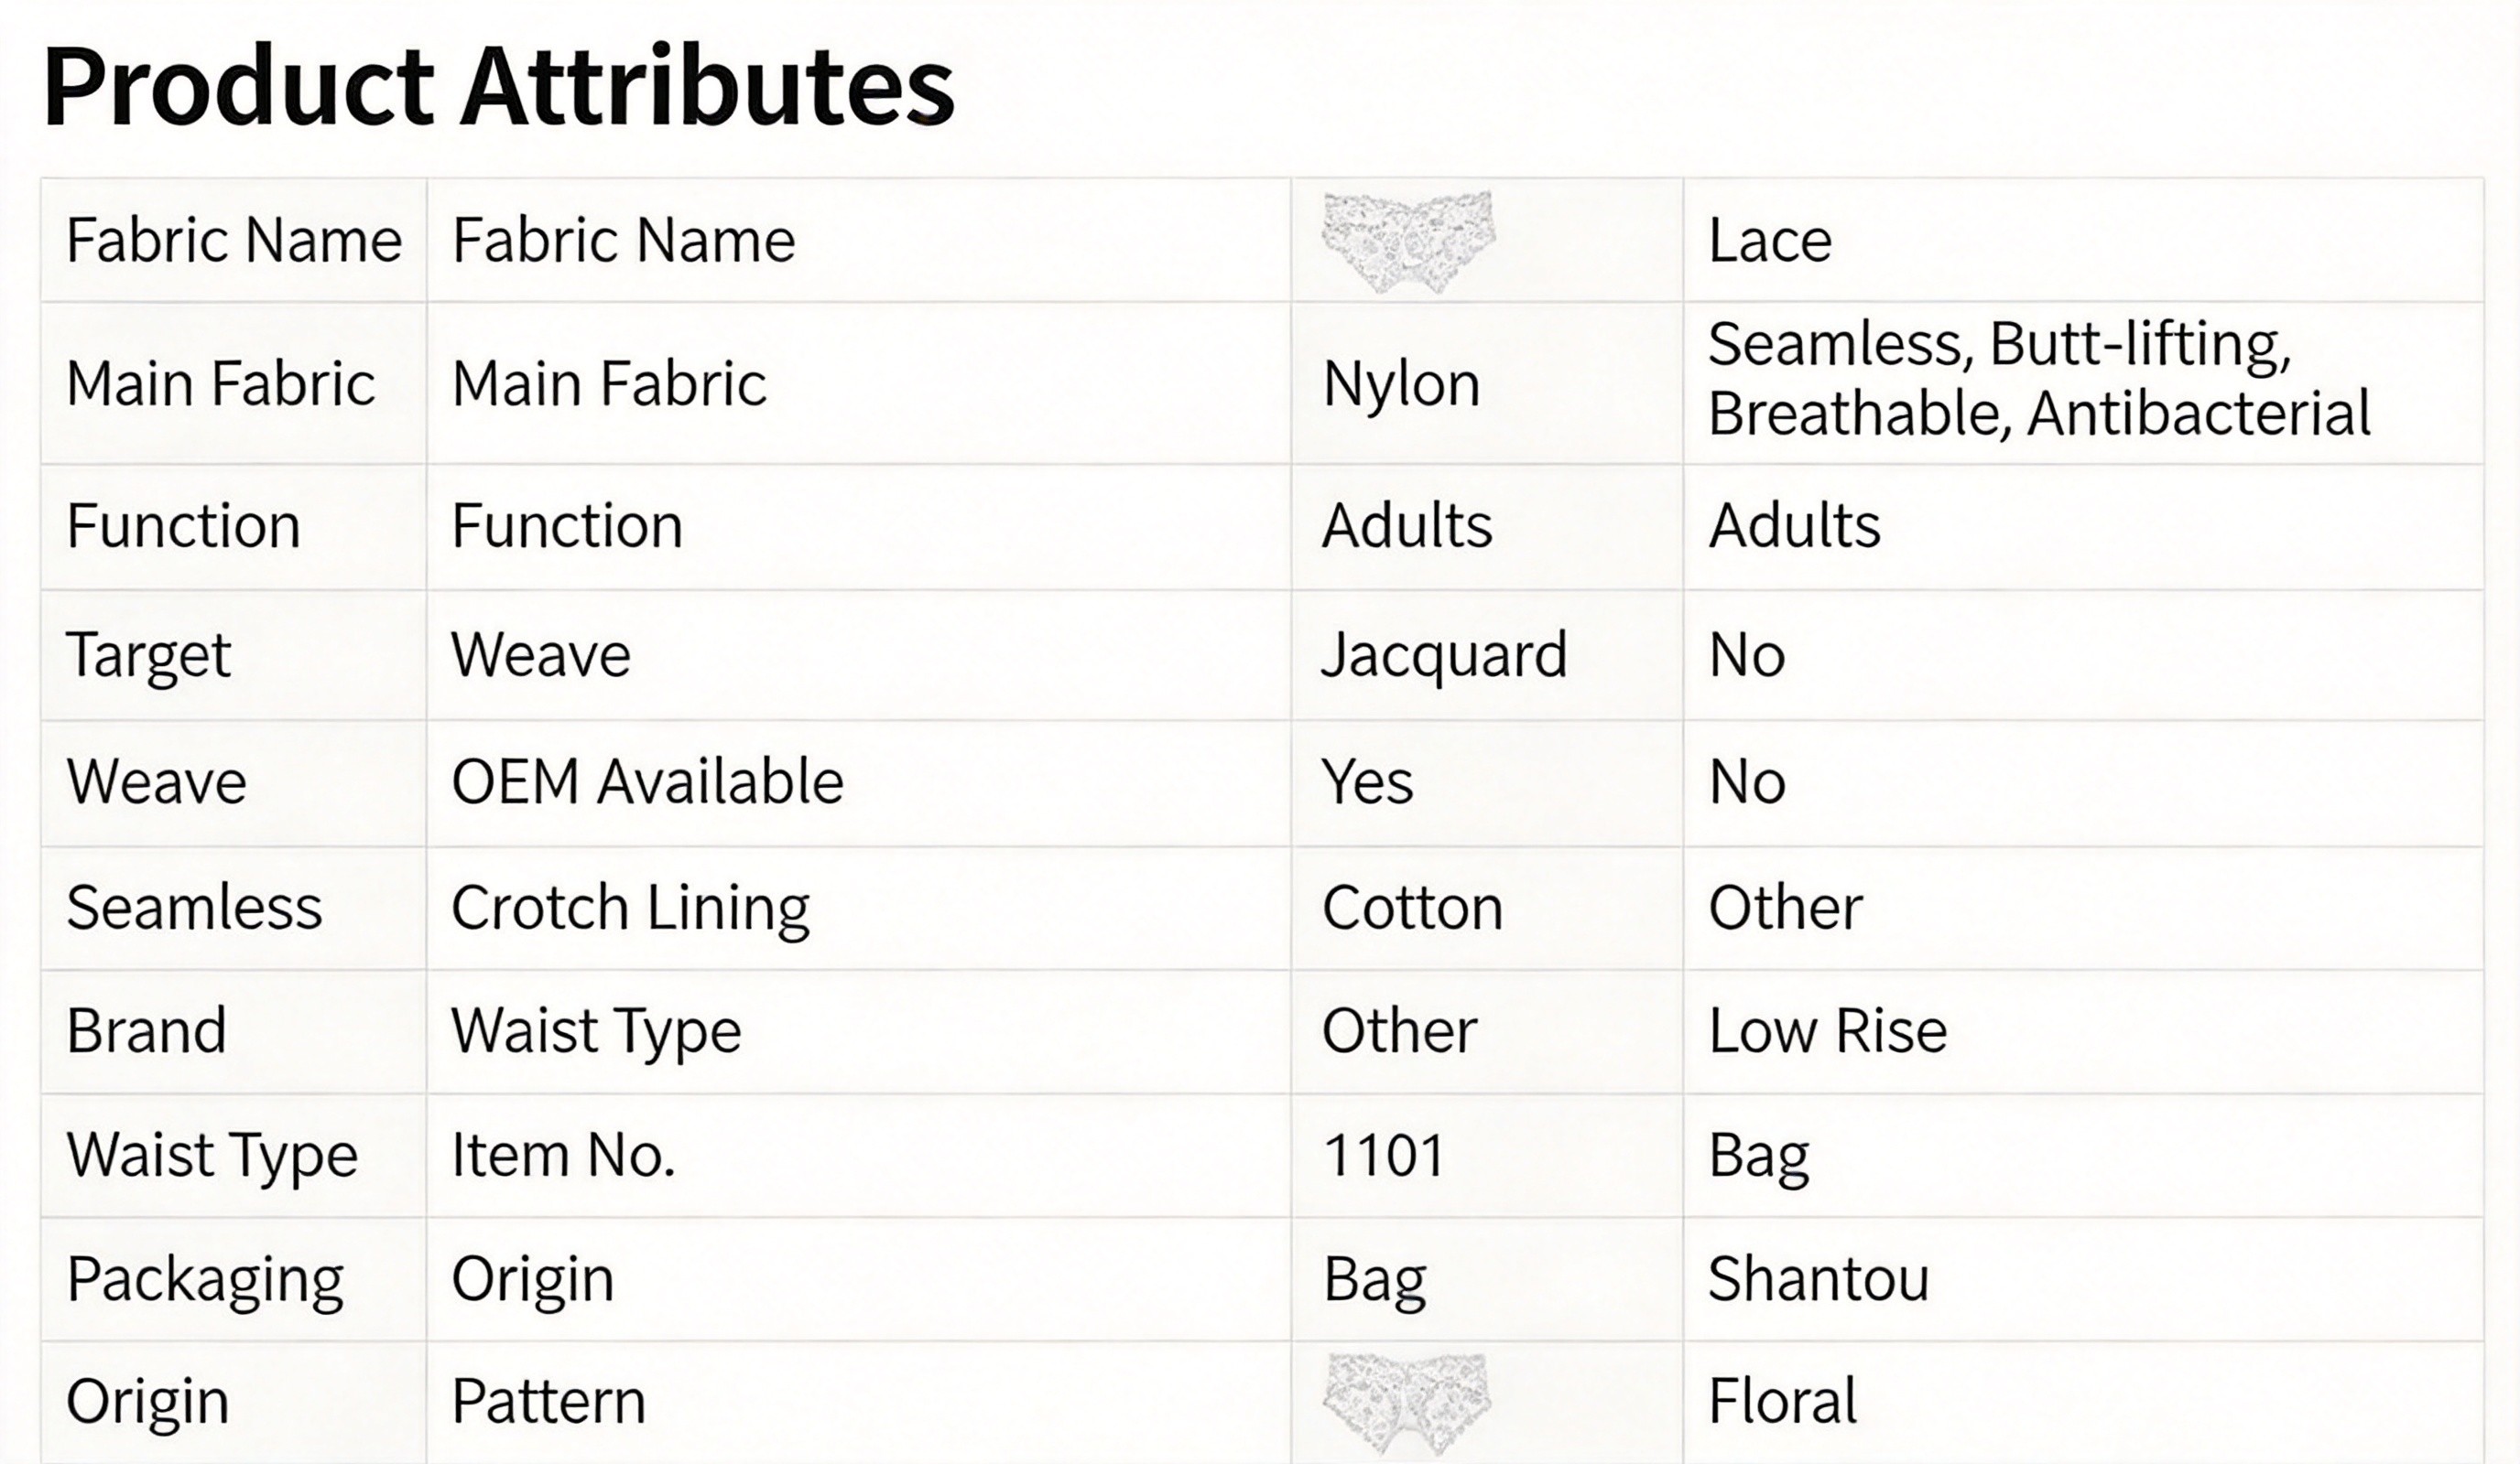The height and width of the screenshot is (1464, 2520).
Task: Select the Brand label in first column
Action: pyautogui.click(x=146, y=1031)
